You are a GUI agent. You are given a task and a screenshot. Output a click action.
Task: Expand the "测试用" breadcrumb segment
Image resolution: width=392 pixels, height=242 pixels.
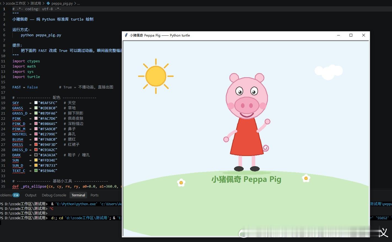[x=36, y=3]
